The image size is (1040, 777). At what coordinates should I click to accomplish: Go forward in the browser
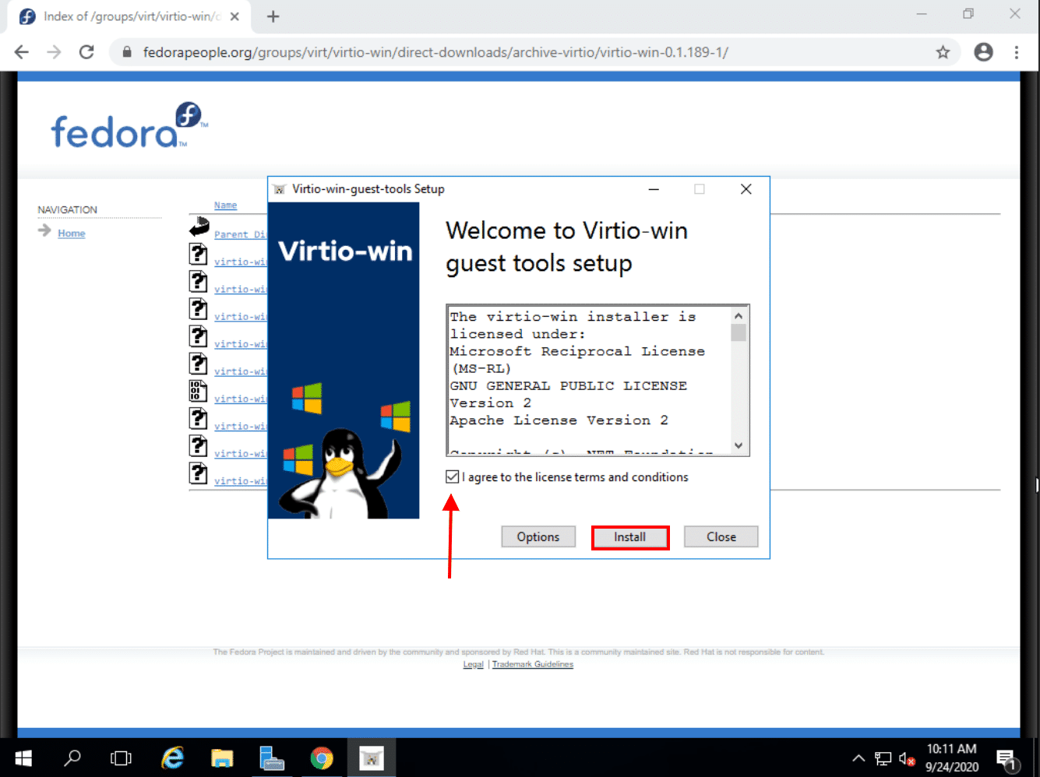coord(54,52)
